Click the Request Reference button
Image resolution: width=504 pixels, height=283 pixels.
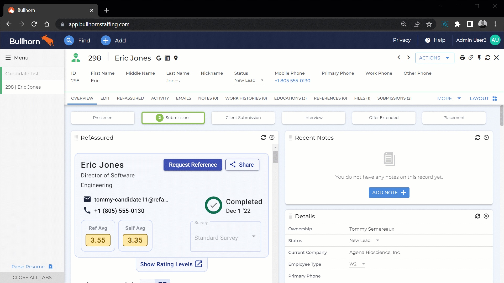193,165
